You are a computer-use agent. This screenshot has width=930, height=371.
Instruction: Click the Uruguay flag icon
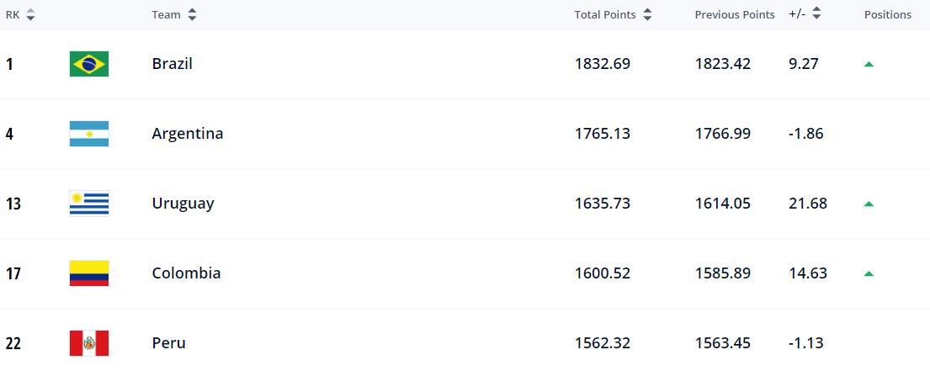click(x=88, y=204)
